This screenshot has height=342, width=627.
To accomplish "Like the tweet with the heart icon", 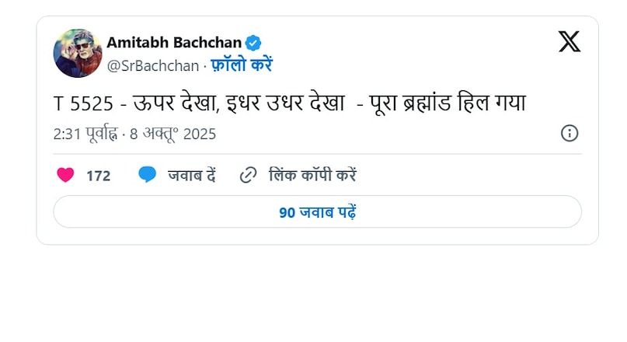I will tap(66, 175).
